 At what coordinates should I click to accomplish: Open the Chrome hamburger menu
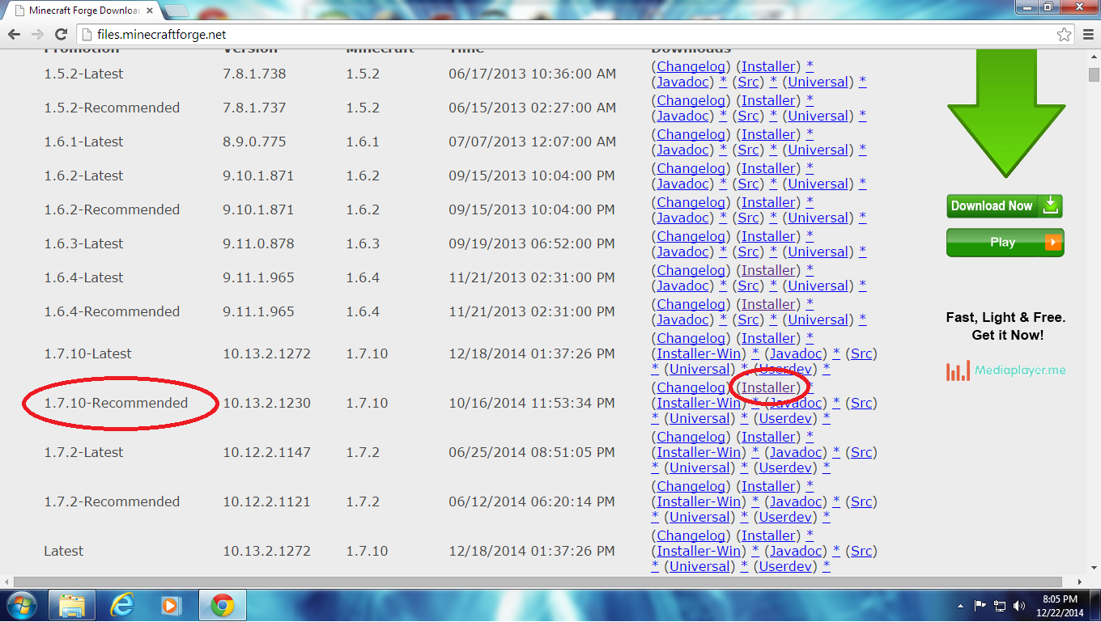(1087, 35)
